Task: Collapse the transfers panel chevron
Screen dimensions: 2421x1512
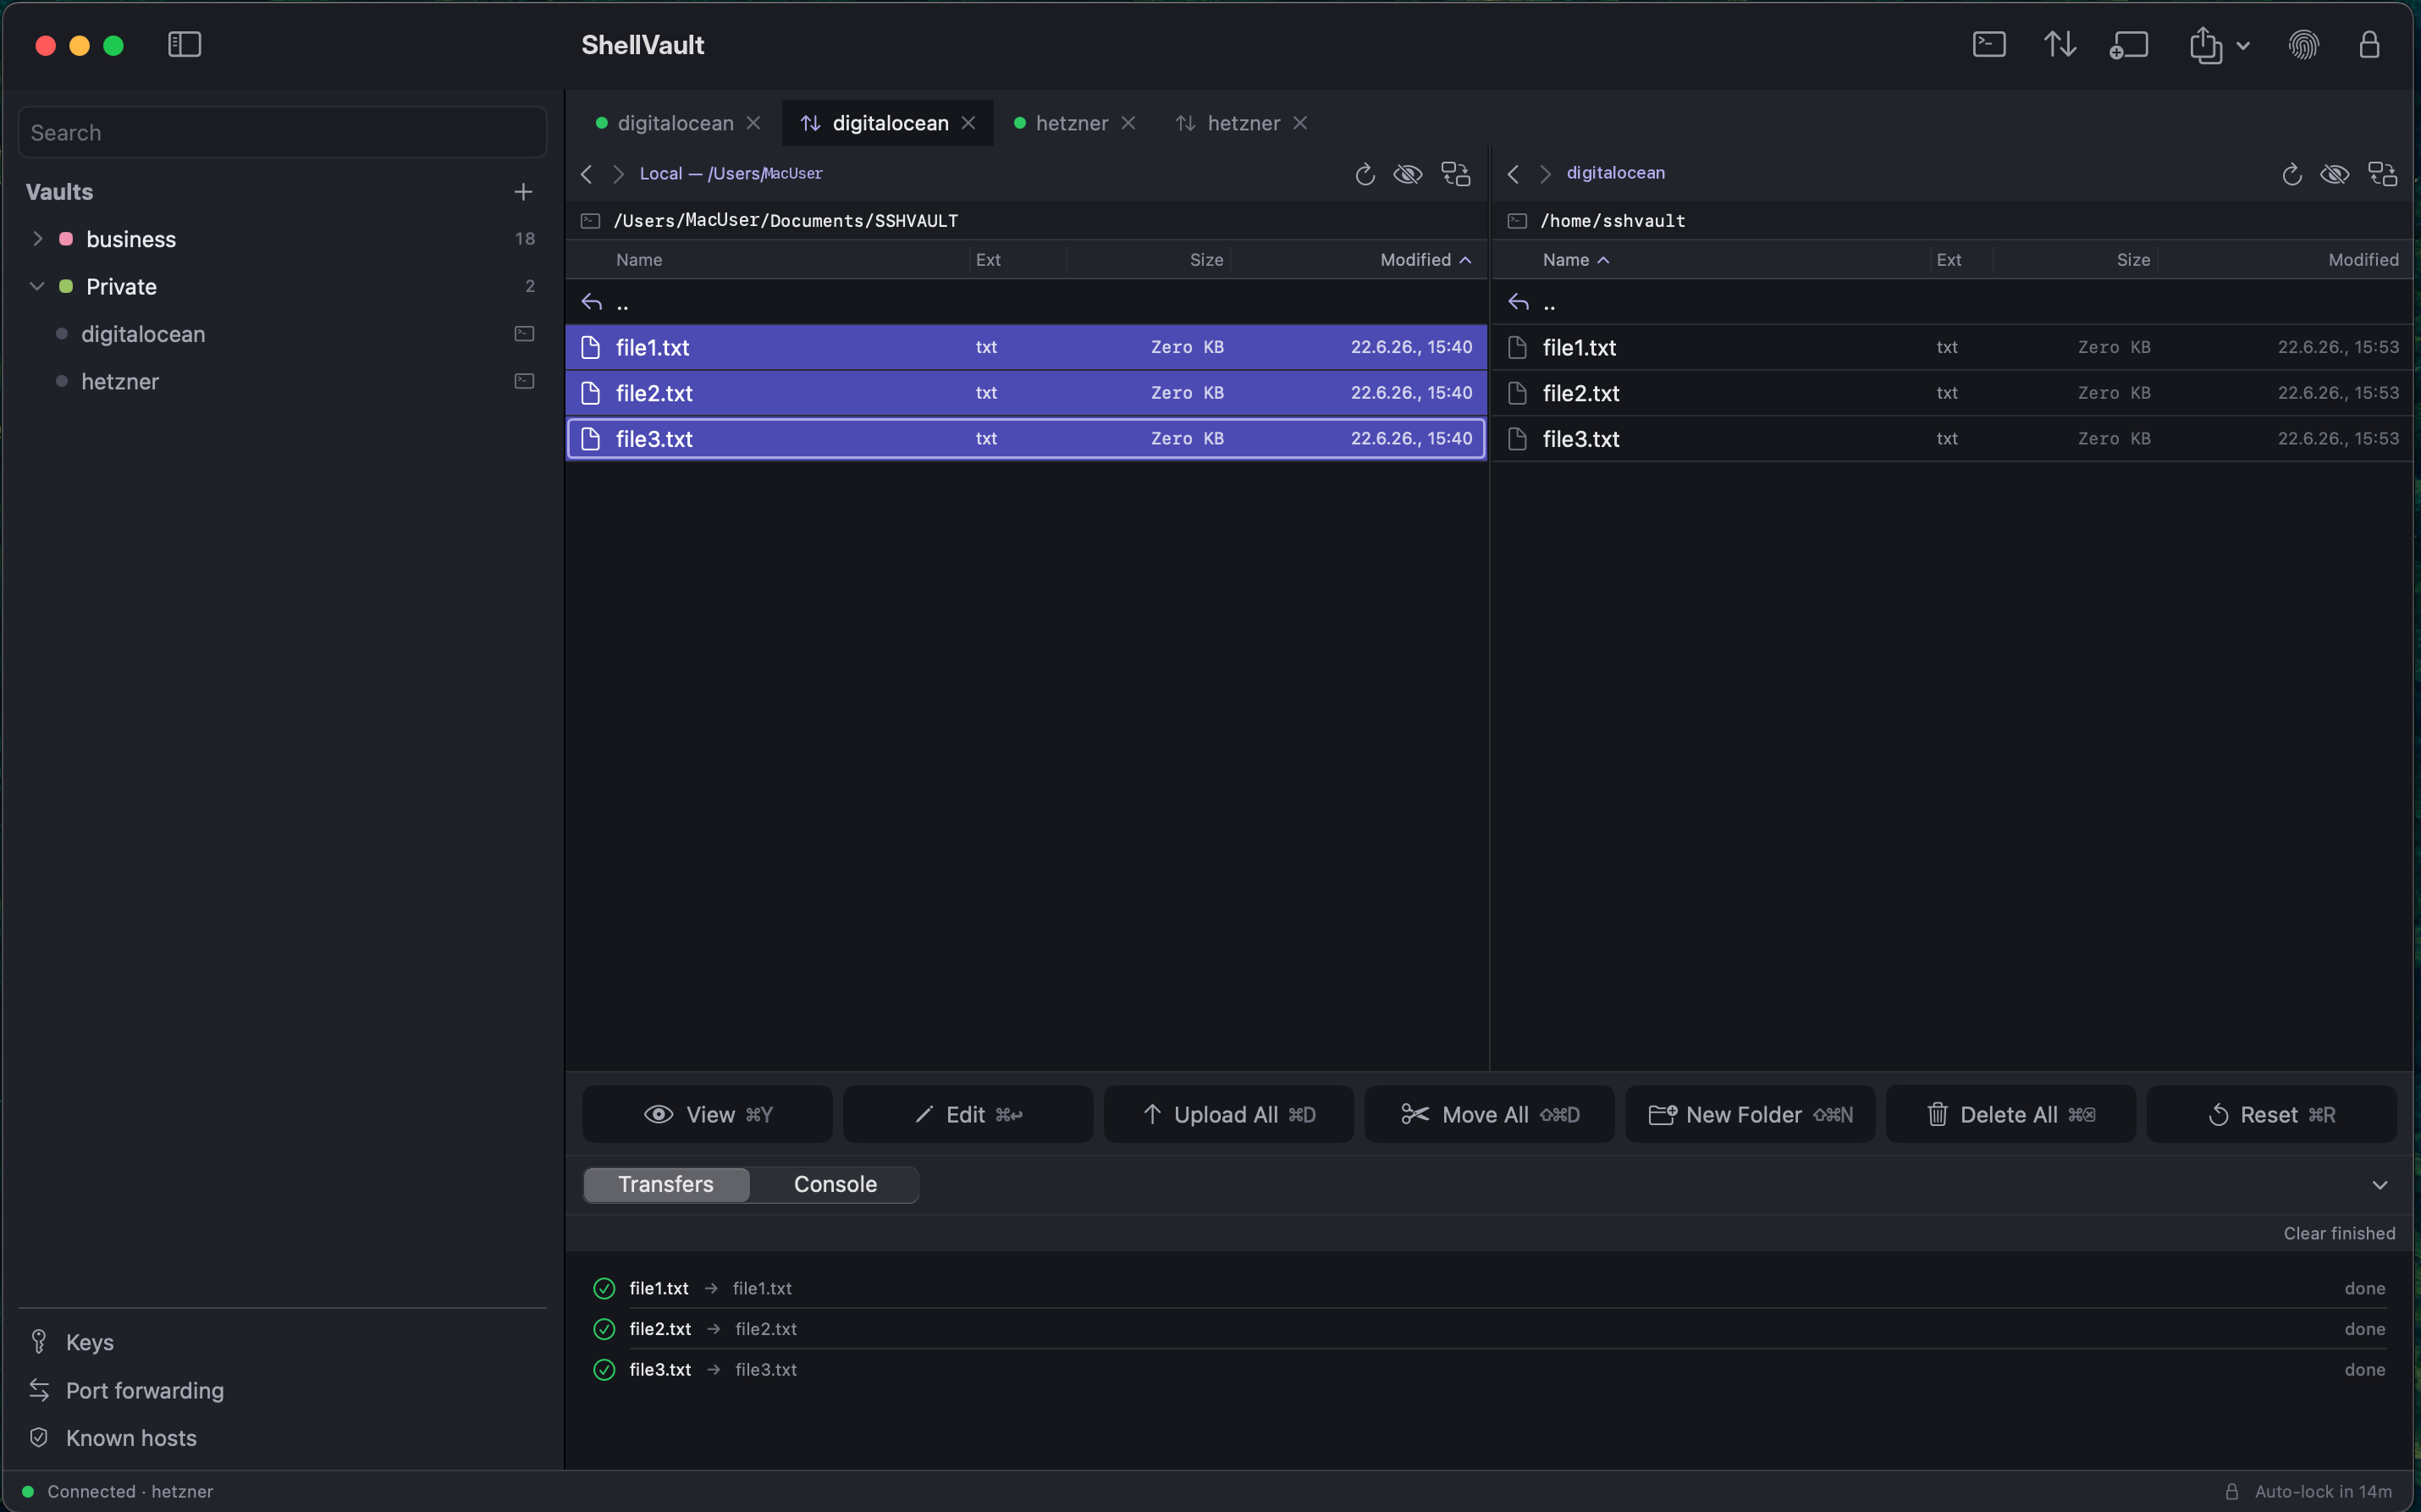Action: click(x=2380, y=1185)
